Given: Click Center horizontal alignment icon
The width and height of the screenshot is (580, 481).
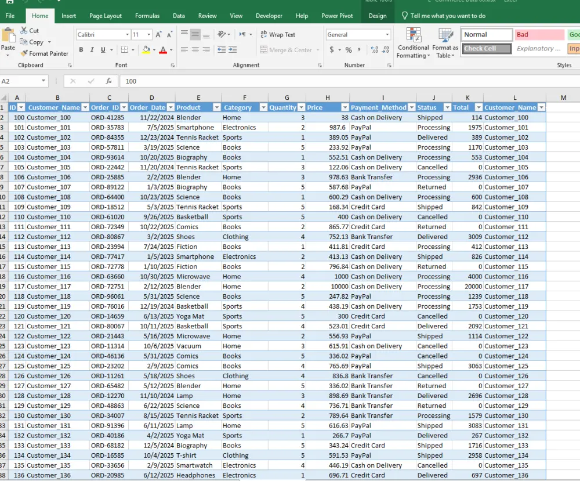Looking at the screenshot, I should [195, 49].
